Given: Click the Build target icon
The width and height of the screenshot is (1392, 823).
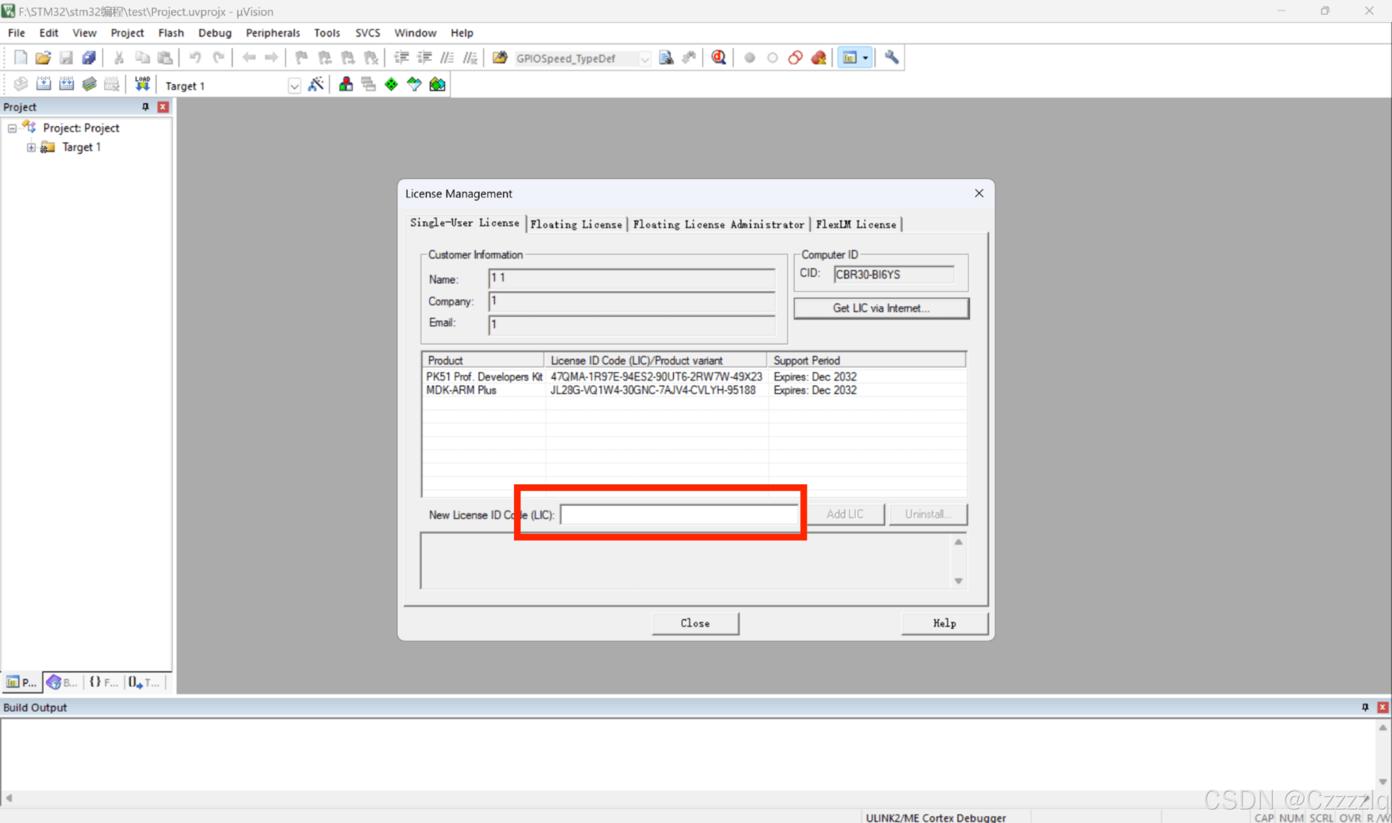Looking at the screenshot, I should tap(43, 84).
